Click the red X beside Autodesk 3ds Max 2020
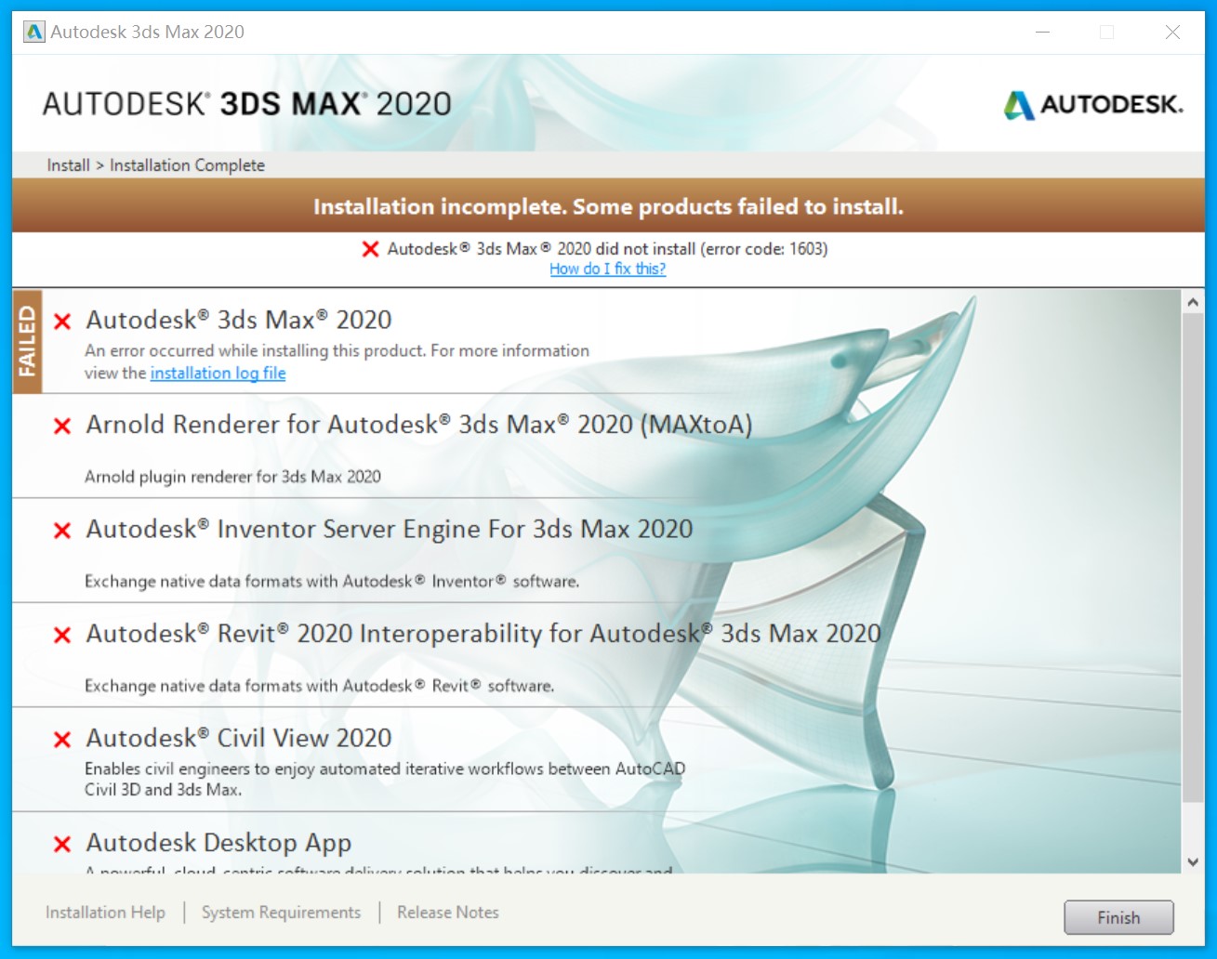Viewport: 1217px width, 959px height. (62, 322)
